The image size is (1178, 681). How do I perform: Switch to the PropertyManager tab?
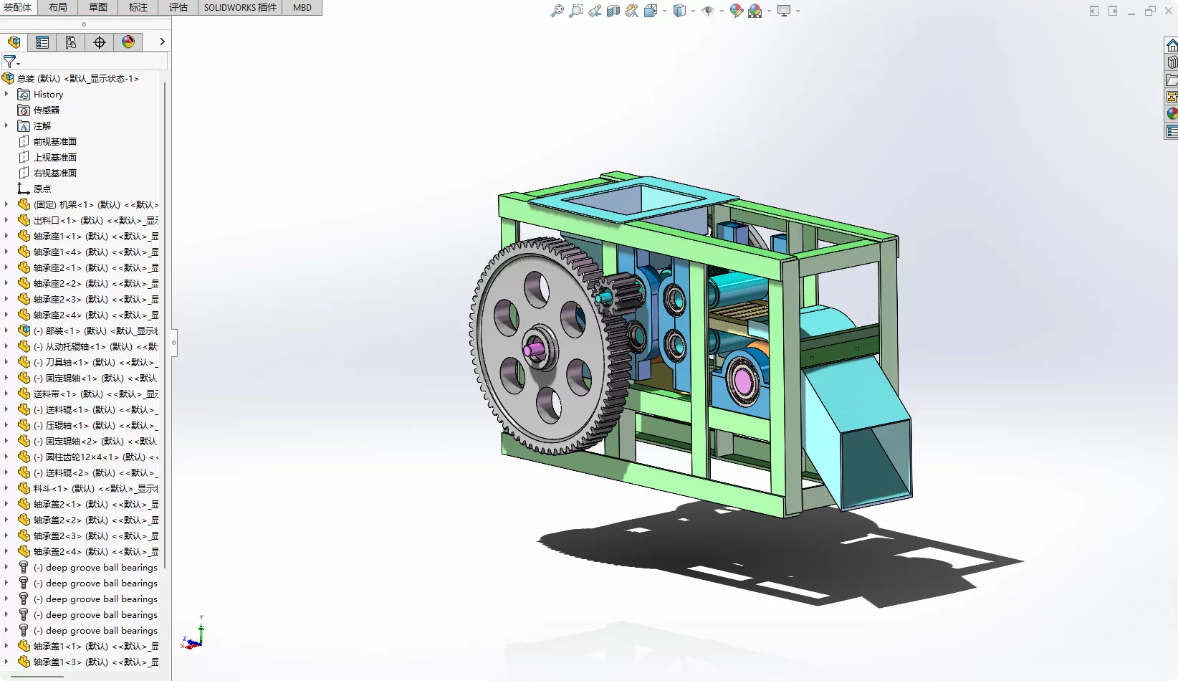(42, 42)
